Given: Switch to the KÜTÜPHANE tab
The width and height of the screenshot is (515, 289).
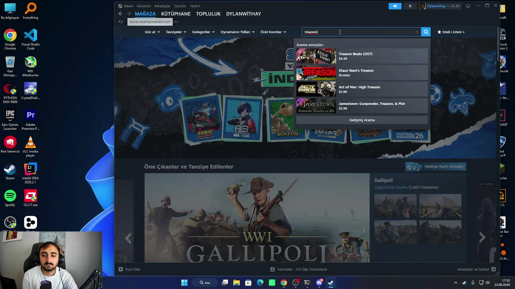Looking at the screenshot, I should (x=176, y=14).
